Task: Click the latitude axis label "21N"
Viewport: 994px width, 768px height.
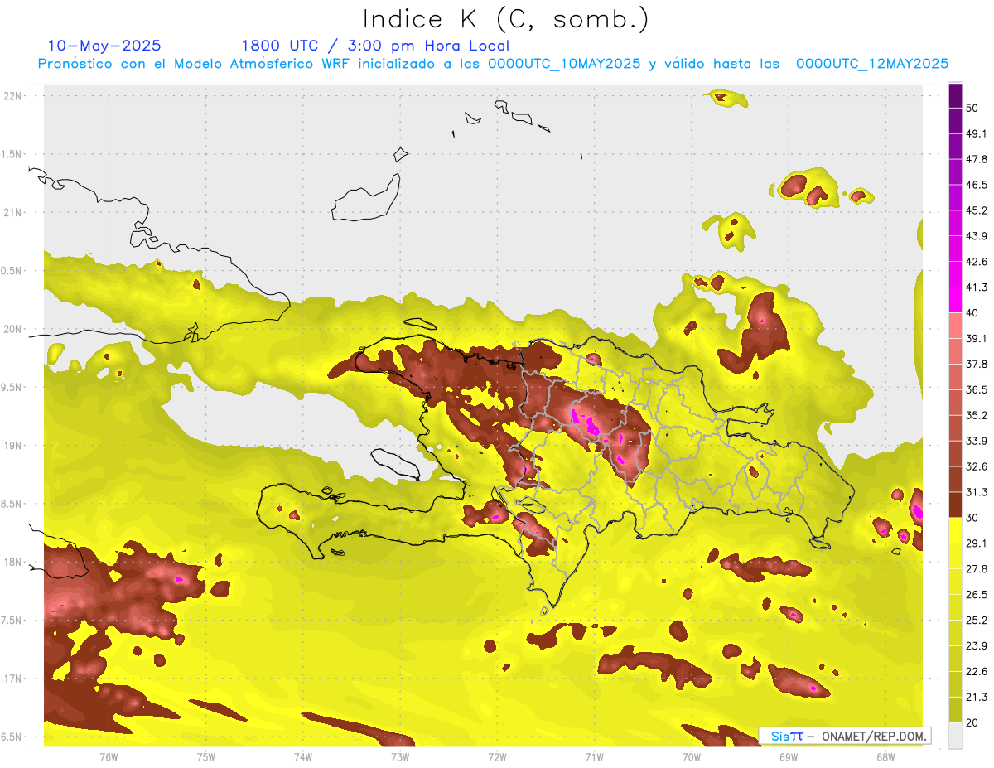Action: 13,213
